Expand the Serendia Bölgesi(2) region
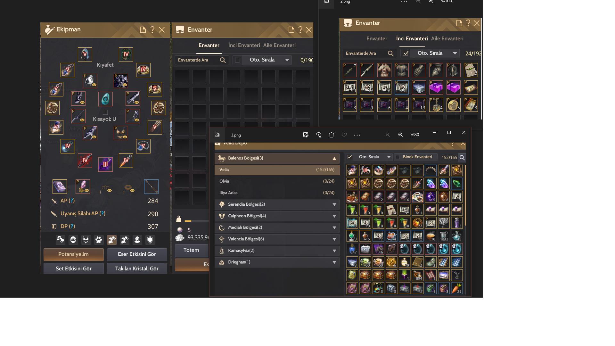Image resolution: width=615 pixels, height=346 pixels. [277, 204]
